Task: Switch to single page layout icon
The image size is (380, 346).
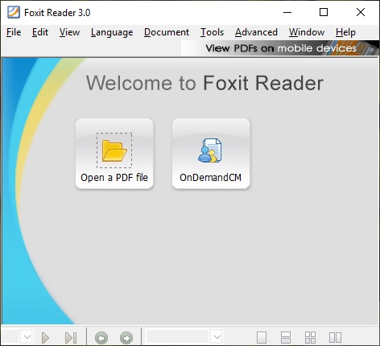Action: (x=262, y=338)
